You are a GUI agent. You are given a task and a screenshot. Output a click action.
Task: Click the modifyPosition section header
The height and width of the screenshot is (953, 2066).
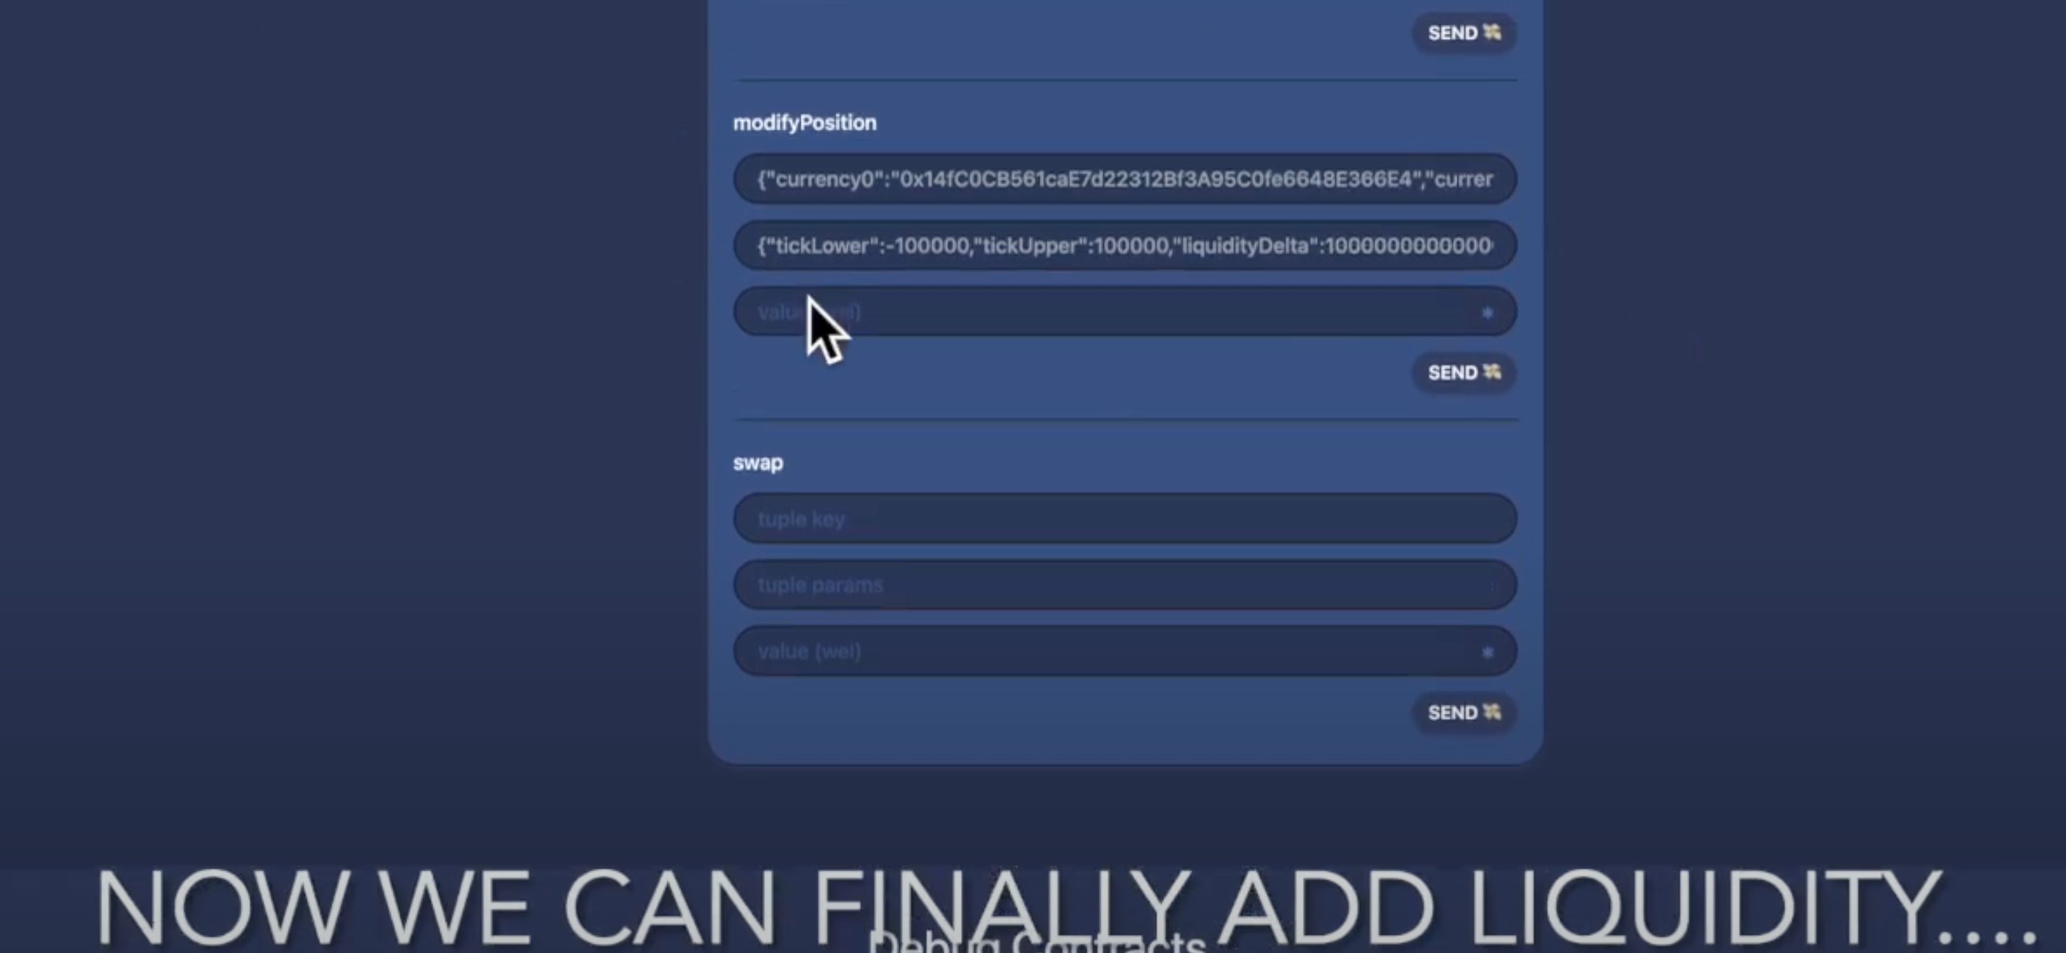click(805, 121)
